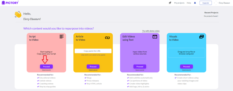Viewport: 233px width, 91px height.
Task: Click the Input video from various sources text
Action: coord(140,53)
